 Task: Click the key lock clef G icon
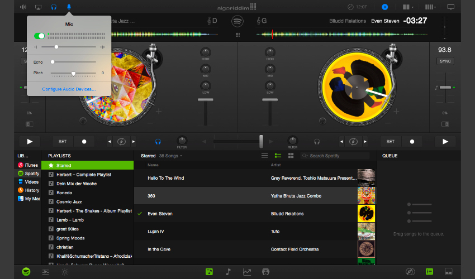coord(262,21)
